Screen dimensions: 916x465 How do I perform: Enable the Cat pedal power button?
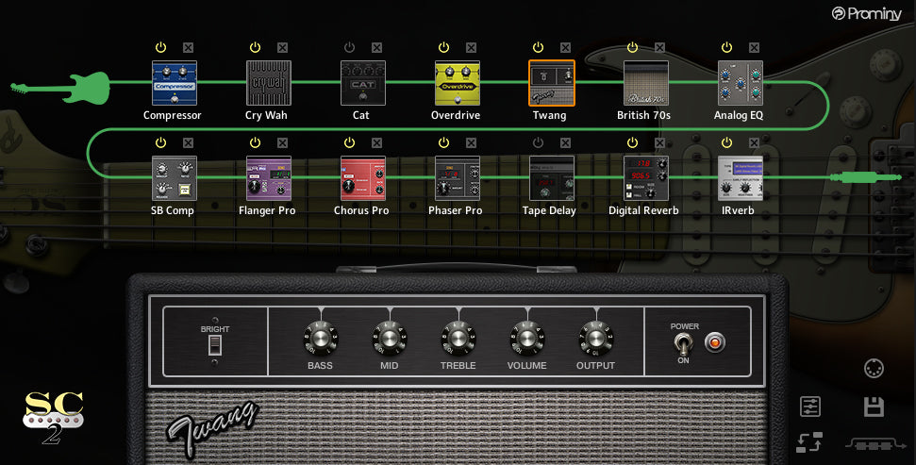[349, 47]
